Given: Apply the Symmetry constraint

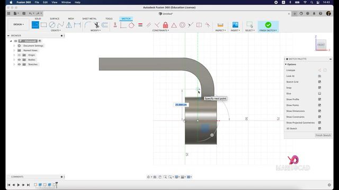Looking at the screenshot, I should (x=199, y=25).
